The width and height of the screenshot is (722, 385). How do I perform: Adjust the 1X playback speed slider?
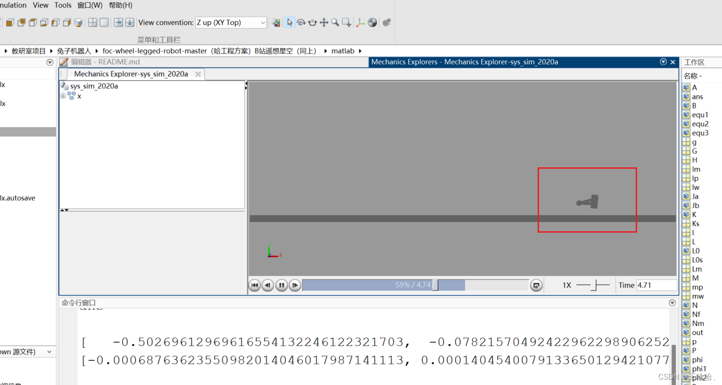click(593, 285)
